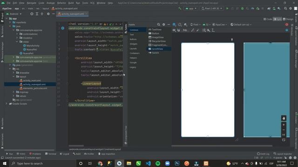This screenshot has width=298, height=167.
Task: Open the Android project view dropdown
Action: click(x=14, y=14)
